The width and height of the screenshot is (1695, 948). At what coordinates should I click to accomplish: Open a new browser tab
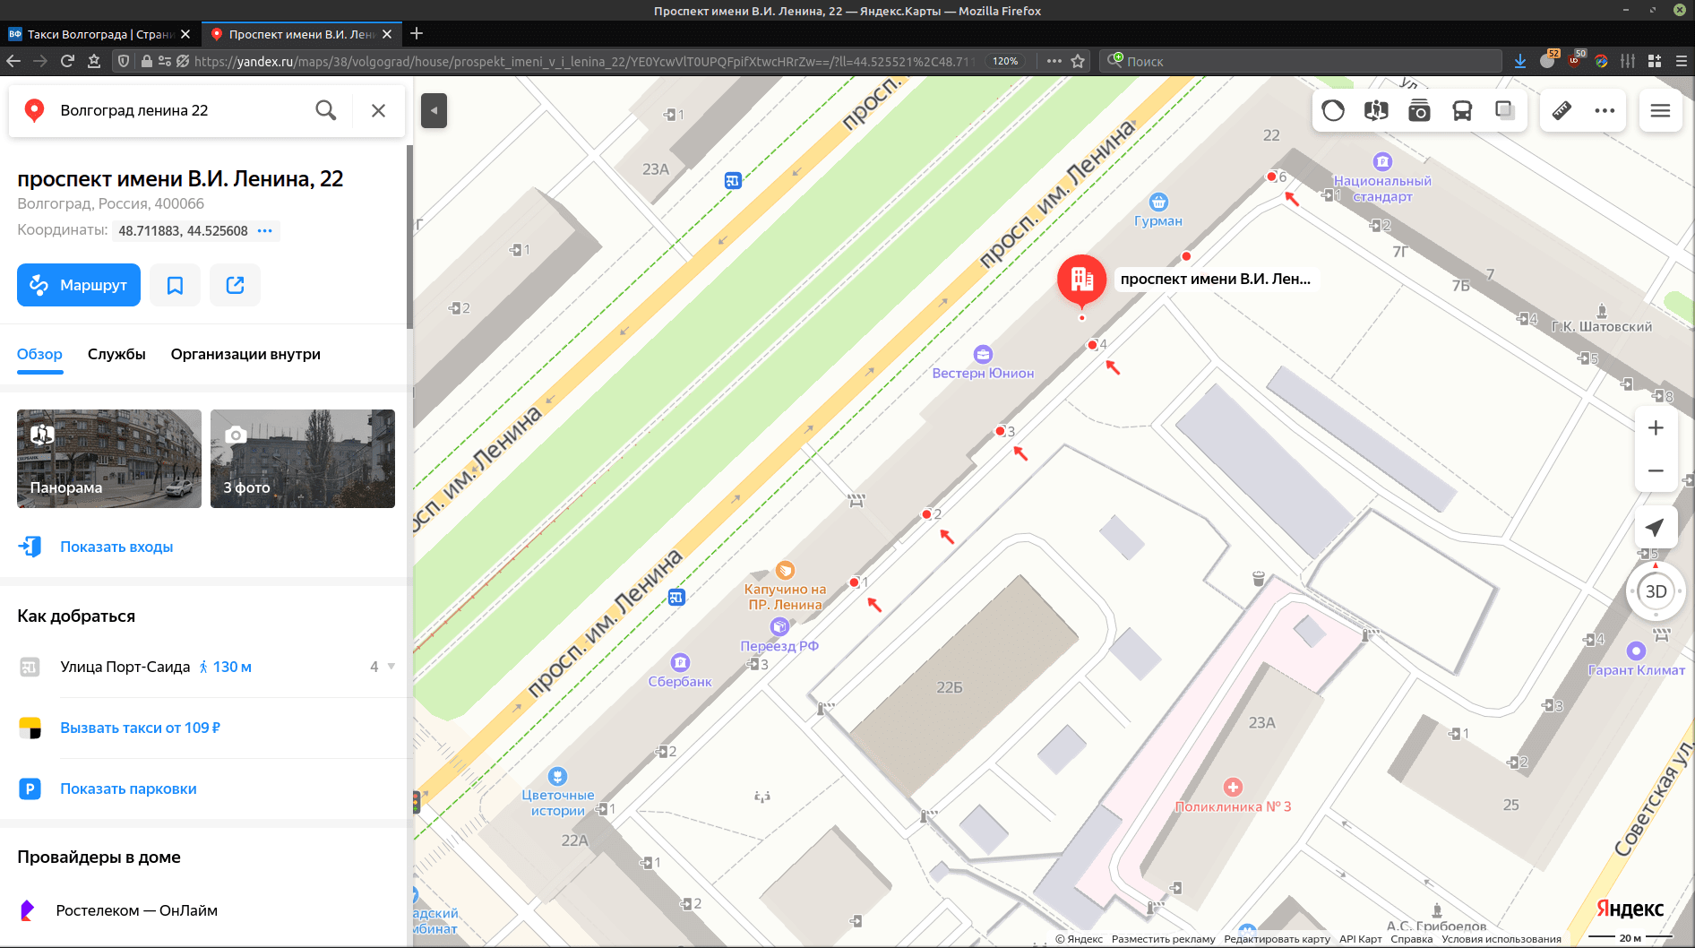tap(417, 34)
